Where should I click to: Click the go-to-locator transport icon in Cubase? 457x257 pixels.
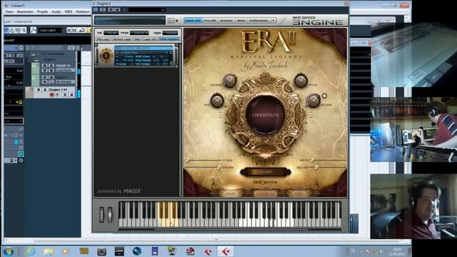(x=71, y=30)
